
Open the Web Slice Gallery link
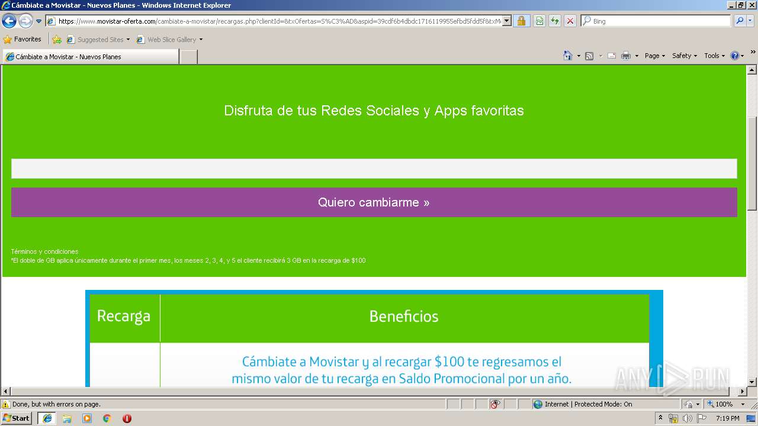pos(166,40)
